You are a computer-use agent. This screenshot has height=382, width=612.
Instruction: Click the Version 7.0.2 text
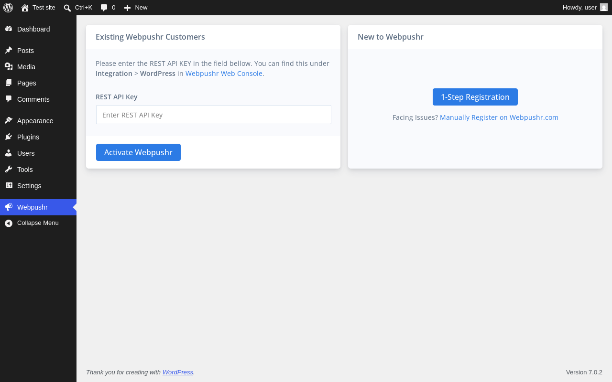tap(584, 372)
